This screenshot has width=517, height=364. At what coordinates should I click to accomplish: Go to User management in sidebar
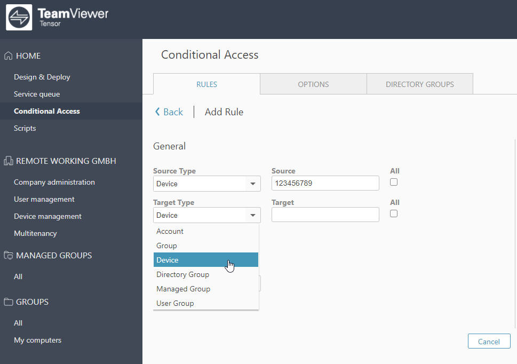click(x=44, y=199)
